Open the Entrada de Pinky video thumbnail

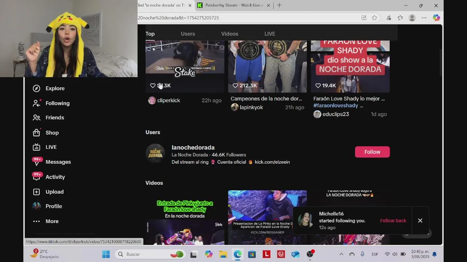185,217
